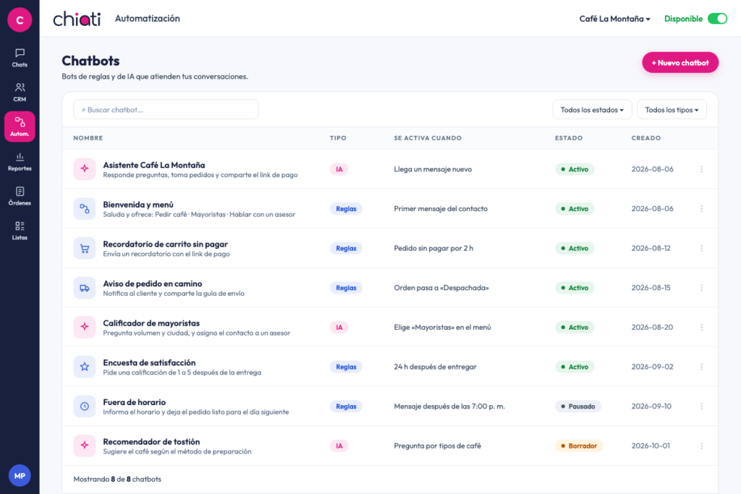
Task: Click the Pausado status badge
Action: click(578, 406)
